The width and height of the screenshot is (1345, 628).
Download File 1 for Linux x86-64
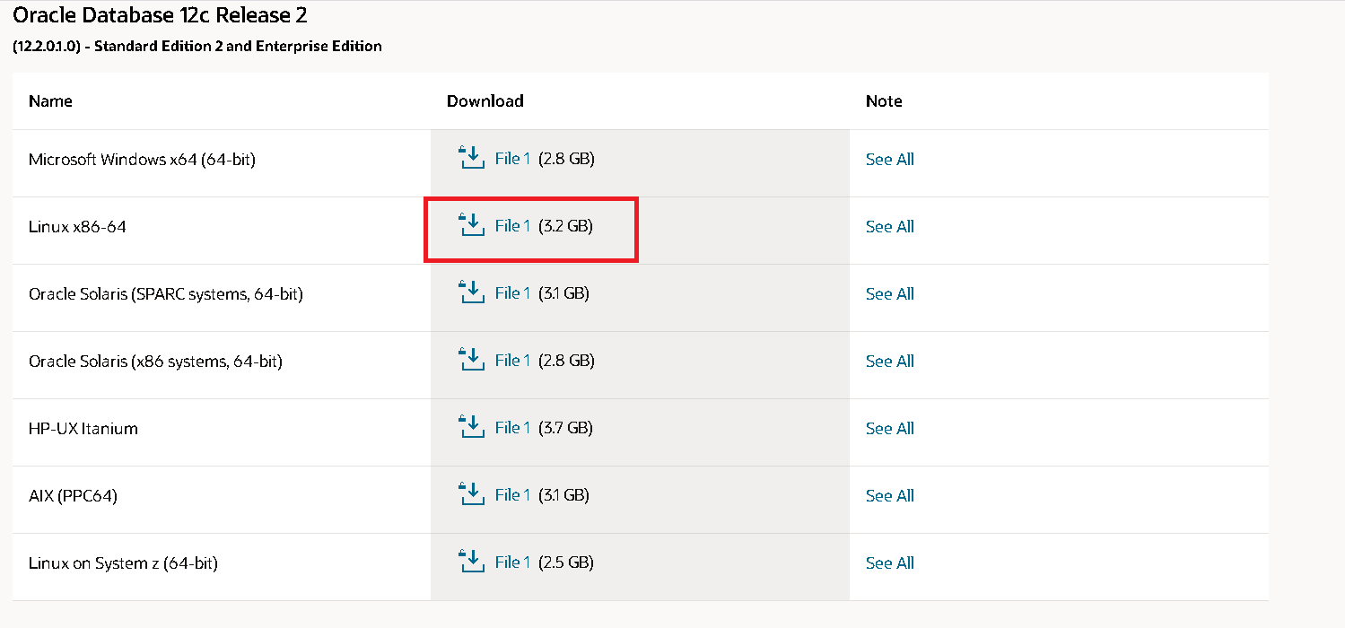click(512, 226)
